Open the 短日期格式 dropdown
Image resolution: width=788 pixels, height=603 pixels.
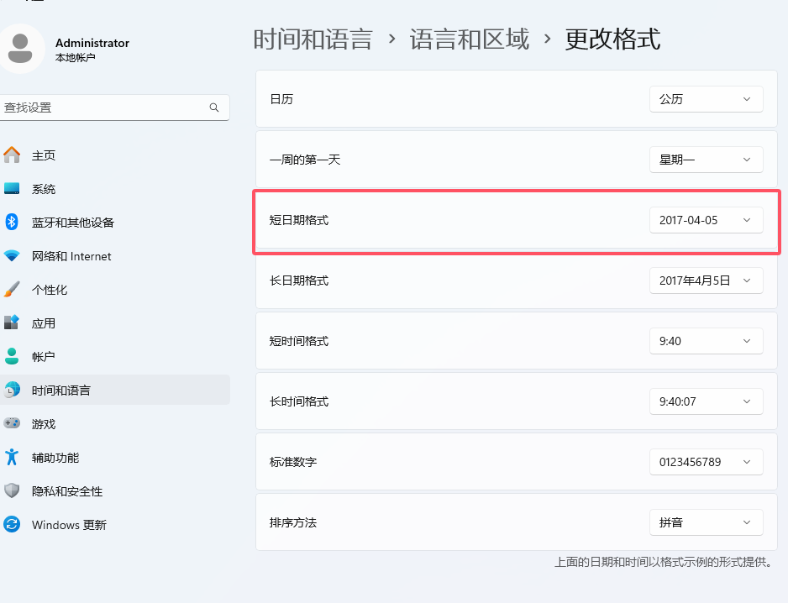[x=706, y=219]
